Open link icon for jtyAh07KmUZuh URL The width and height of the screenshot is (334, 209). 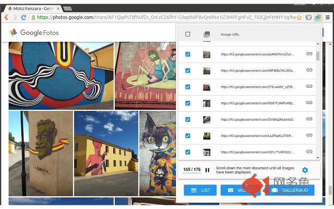click(x=309, y=54)
